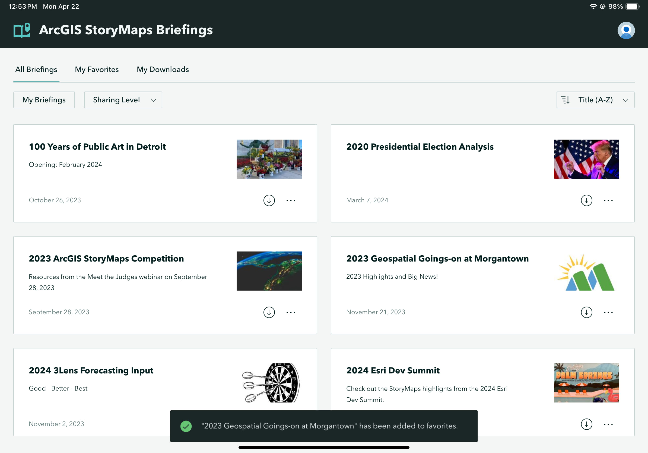Image resolution: width=648 pixels, height=453 pixels.
Task: Click the 2020 Presidential Election Analysis thumbnail
Action: click(586, 159)
